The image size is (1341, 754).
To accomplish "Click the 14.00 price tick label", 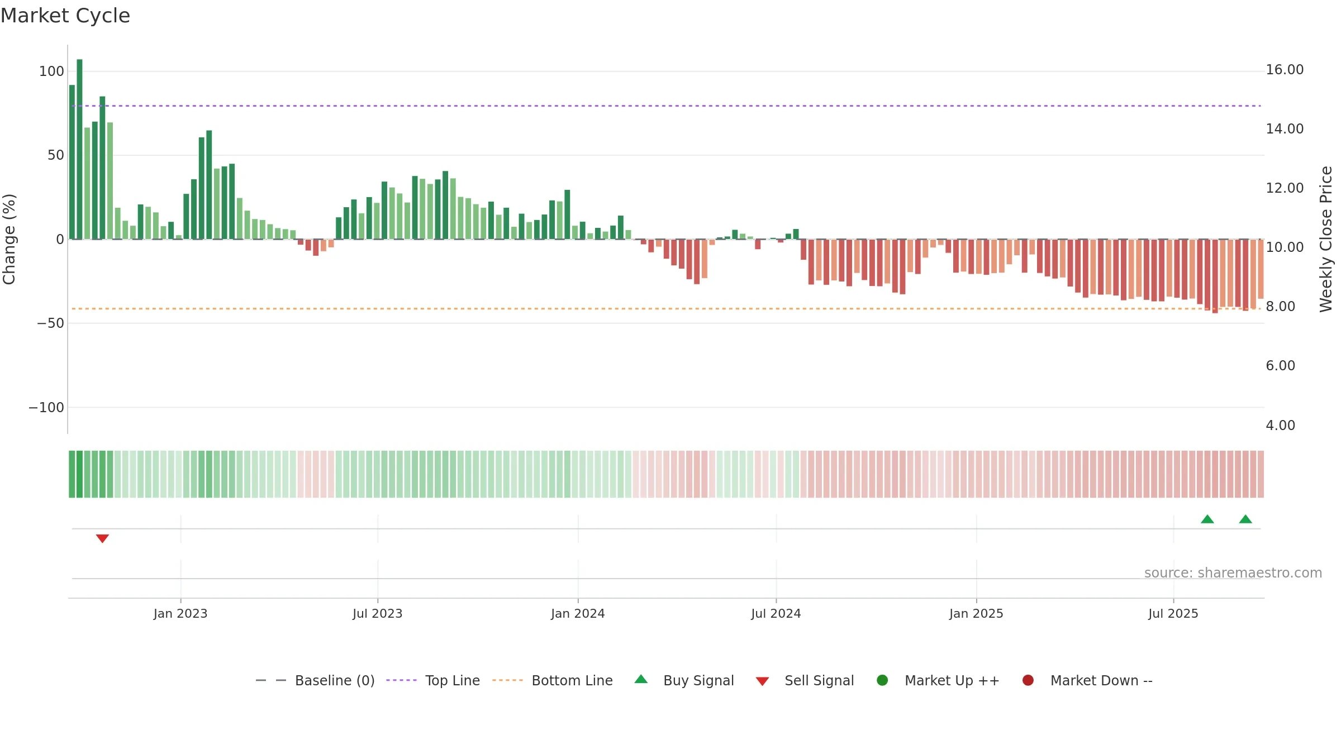I will click(1285, 129).
